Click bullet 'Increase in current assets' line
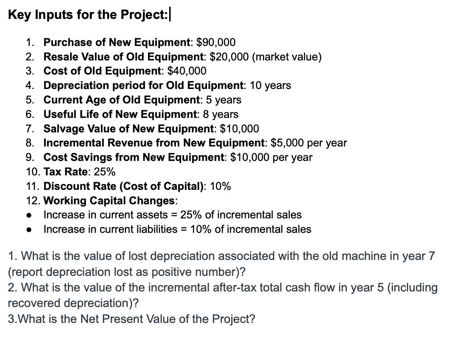 point(173,215)
